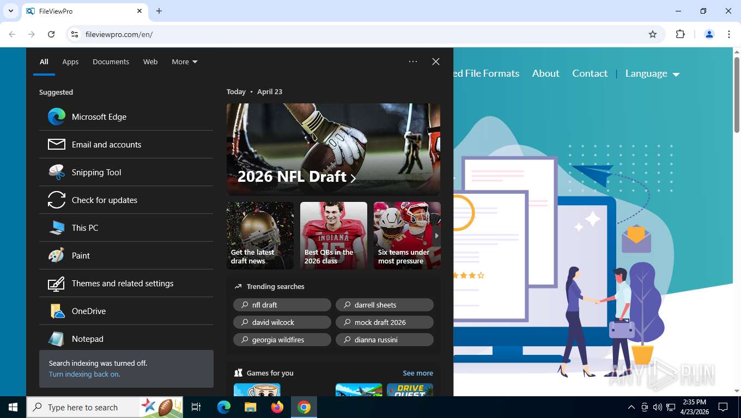
Task: Open Firefox from the taskbar
Action: [277, 407]
